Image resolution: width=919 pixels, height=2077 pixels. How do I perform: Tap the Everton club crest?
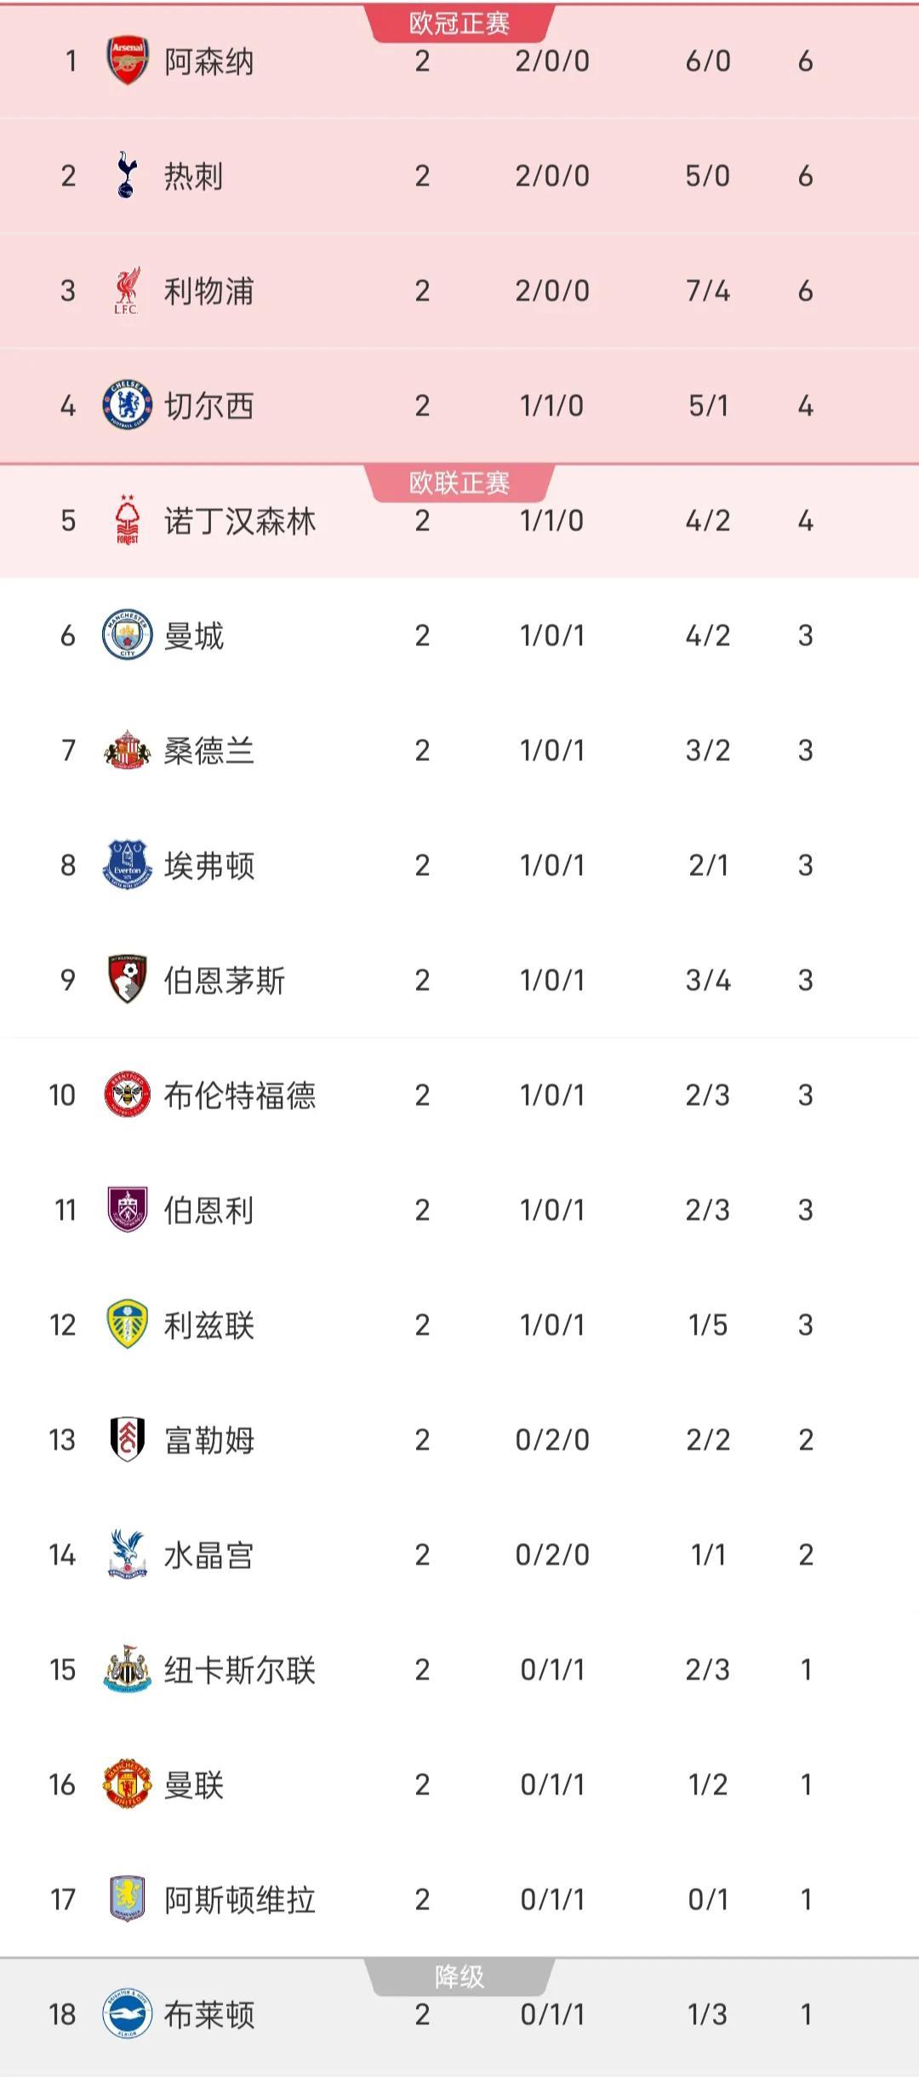(127, 865)
